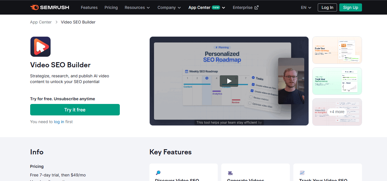The image size is (387, 181).
Task: Go to App Center breadcrumb
Action: point(41,22)
